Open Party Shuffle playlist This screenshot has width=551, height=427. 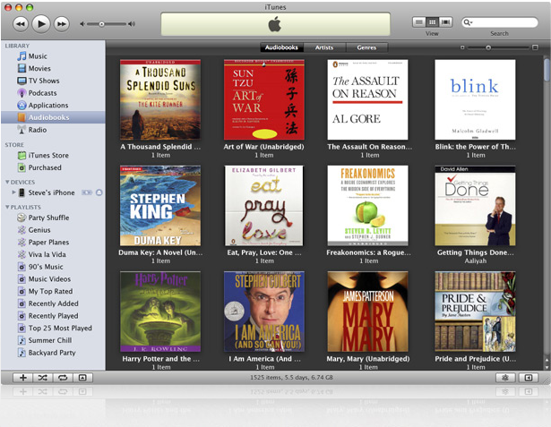[53, 218]
